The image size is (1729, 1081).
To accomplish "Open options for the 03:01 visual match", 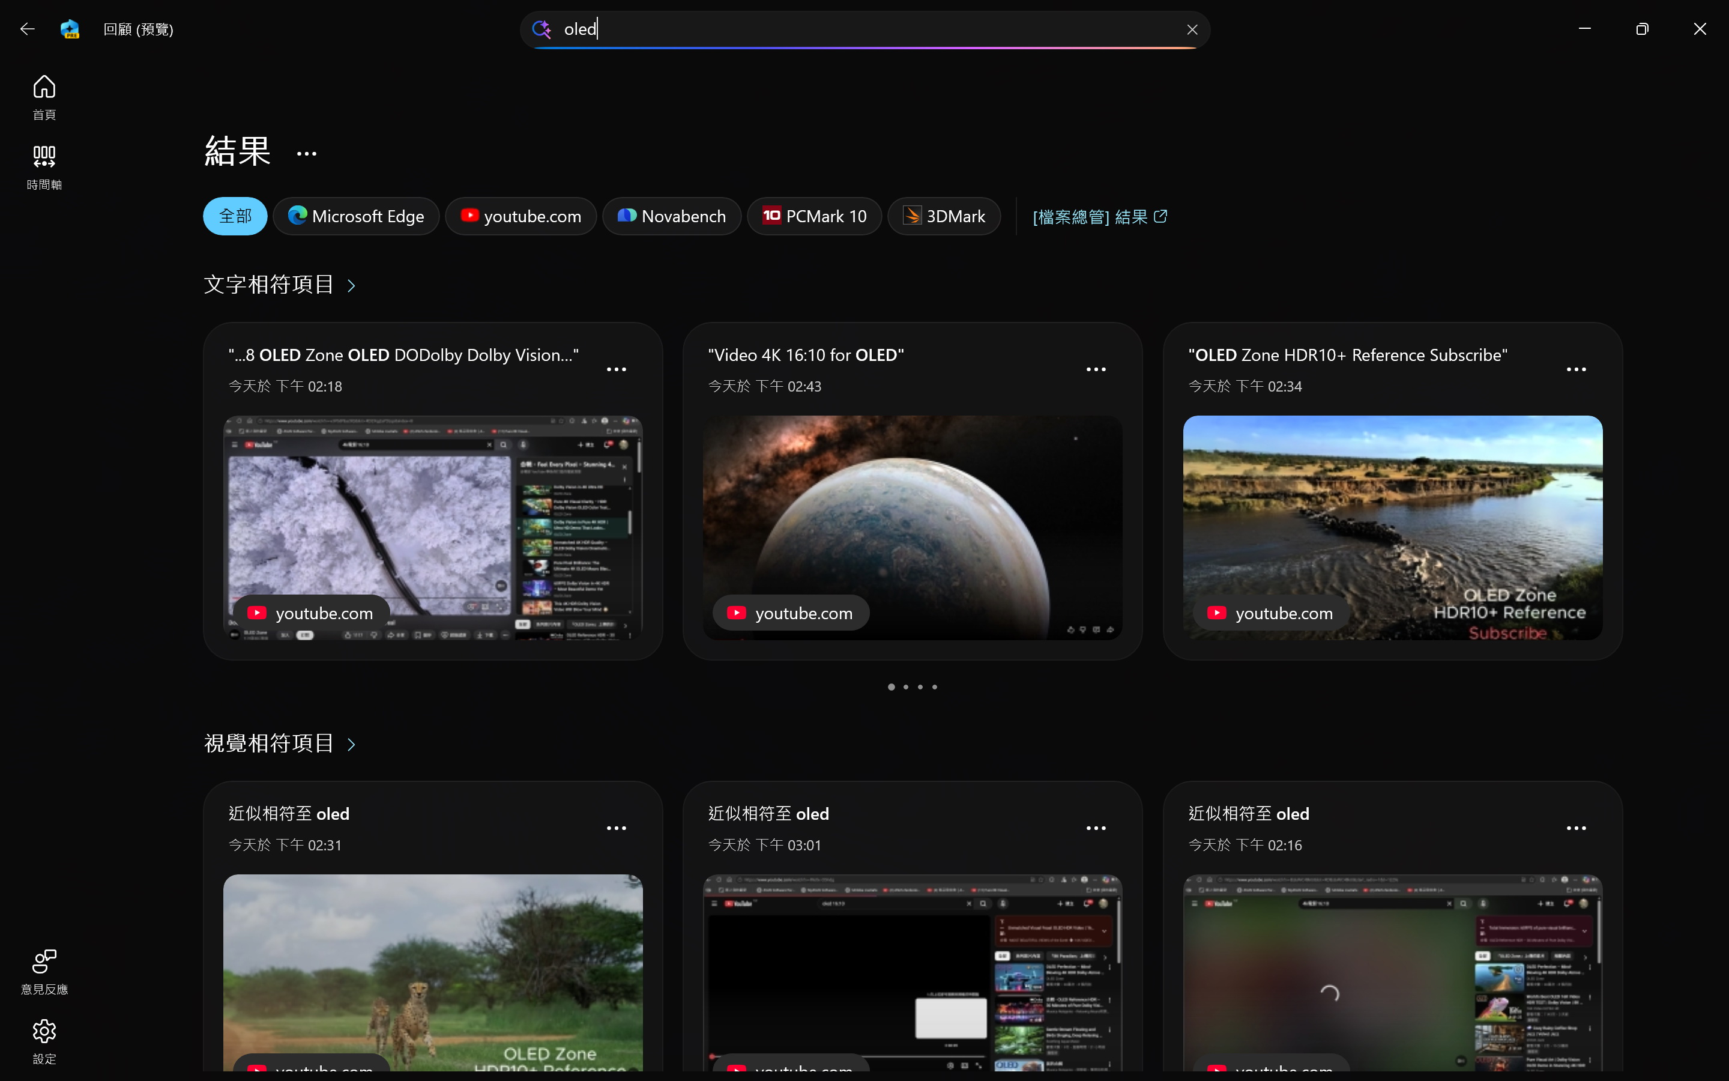I will (1096, 828).
